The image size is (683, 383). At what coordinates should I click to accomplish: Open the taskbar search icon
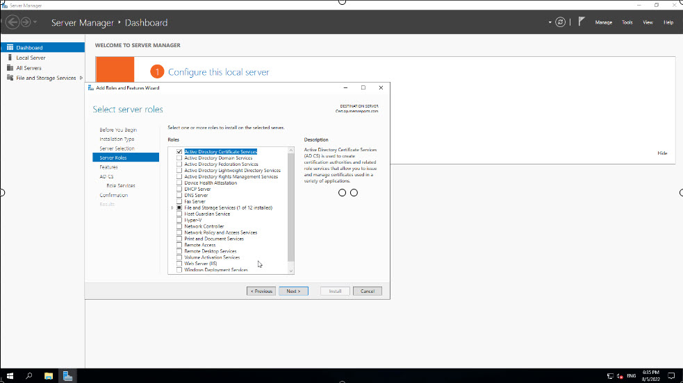pyautogui.click(x=28, y=376)
